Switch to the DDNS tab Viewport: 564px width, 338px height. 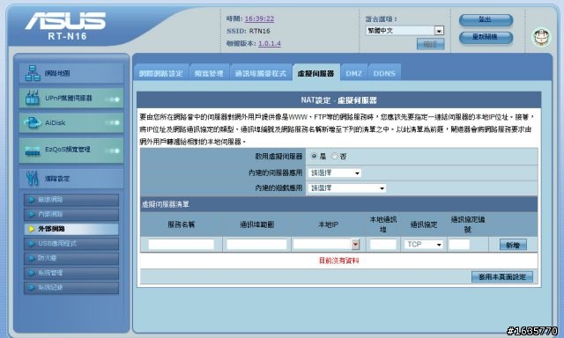[x=384, y=74]
